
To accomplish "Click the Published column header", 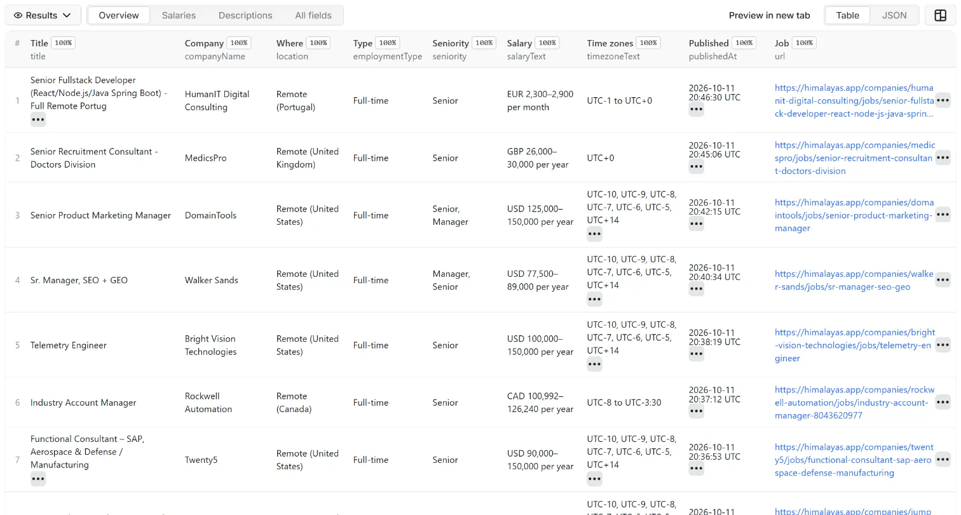I will point(709,43).
